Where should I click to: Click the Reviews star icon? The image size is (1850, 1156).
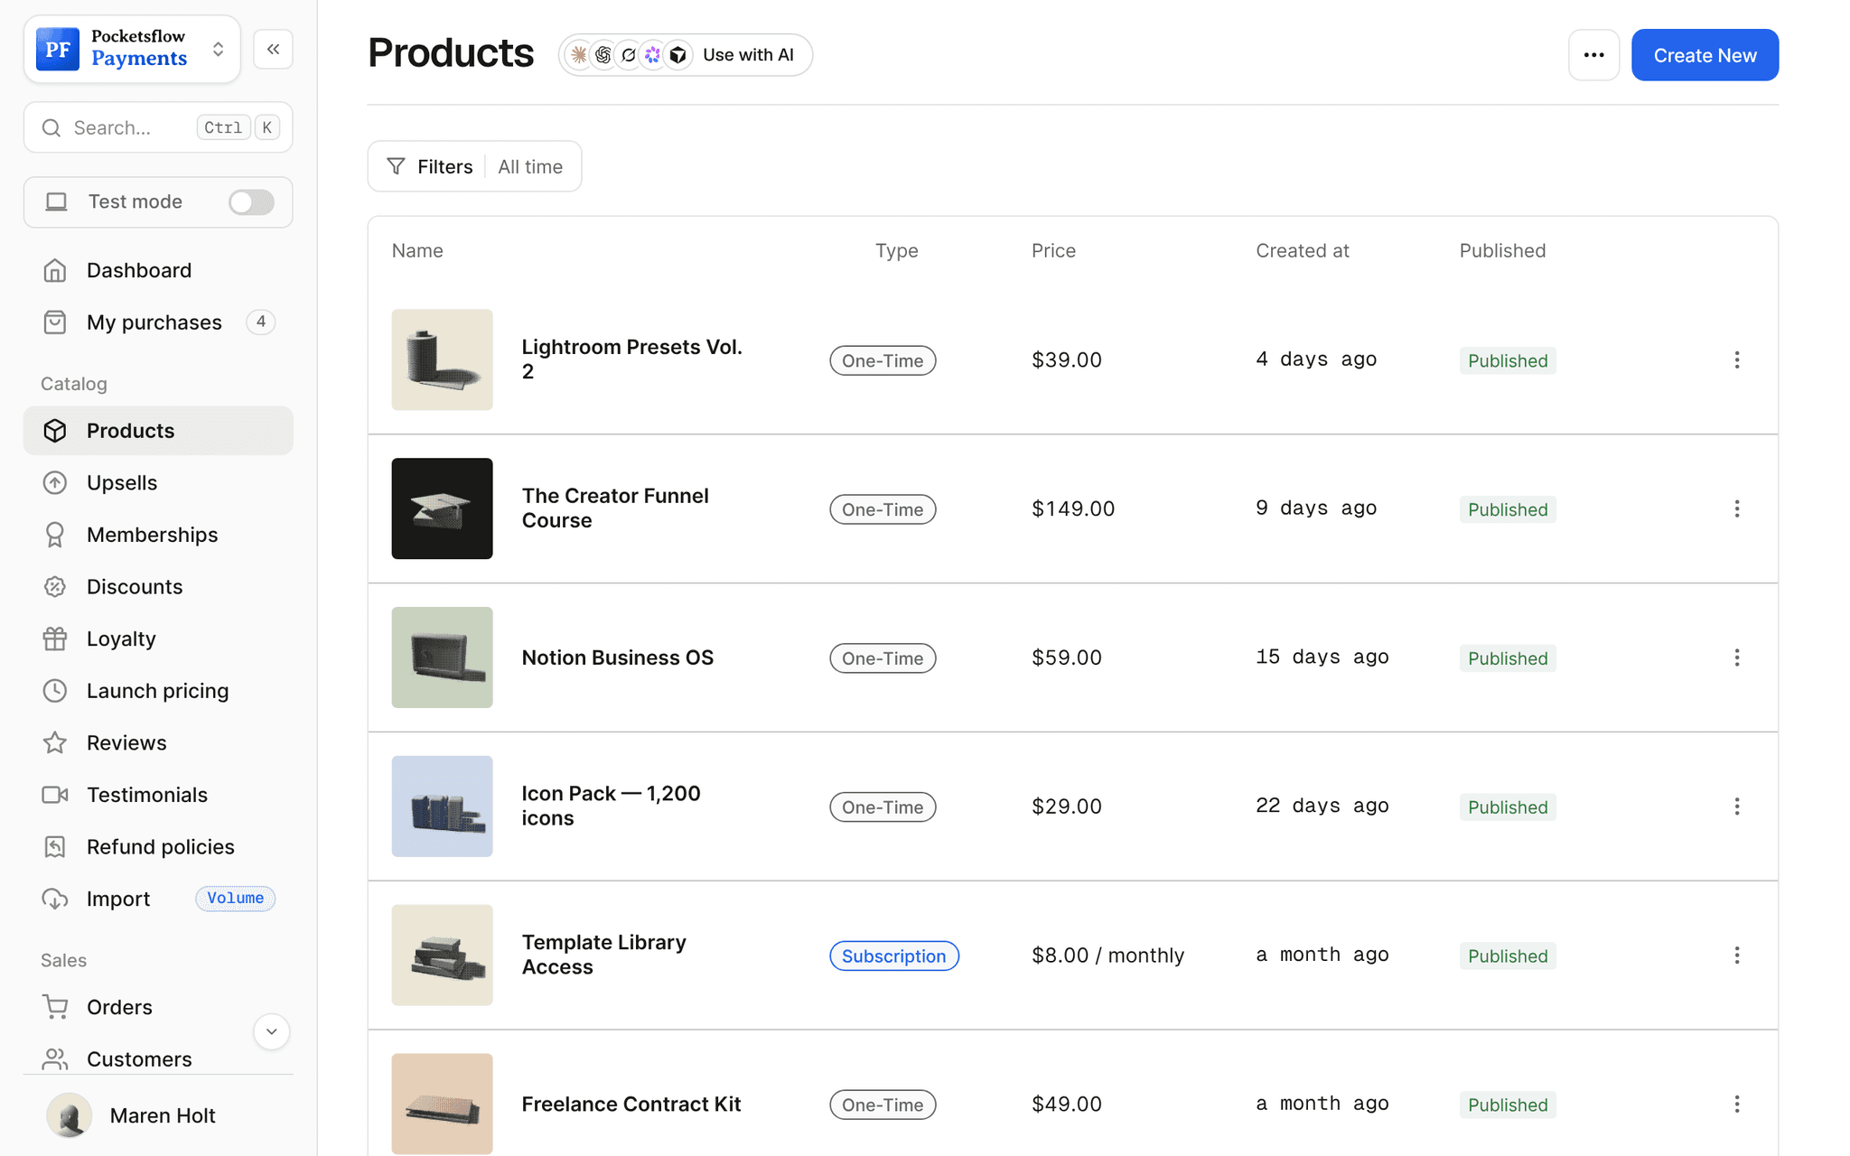(55, 742)
